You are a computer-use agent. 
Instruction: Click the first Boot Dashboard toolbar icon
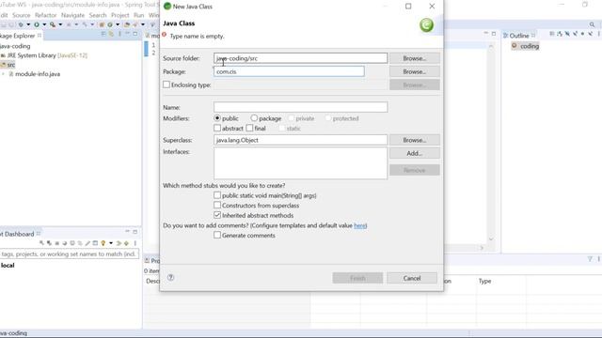click(41, 243)
